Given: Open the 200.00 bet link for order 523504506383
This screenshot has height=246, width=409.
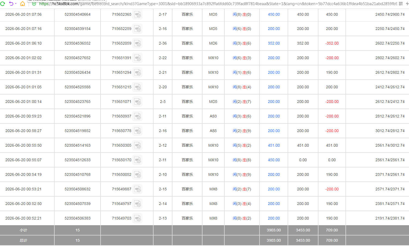Looking at the screenshot, I should [x=274, y=218].
